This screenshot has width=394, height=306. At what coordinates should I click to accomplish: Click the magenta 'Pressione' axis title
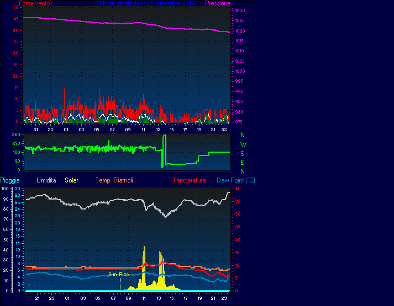218,3
